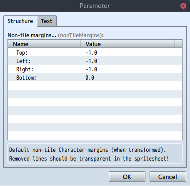Switch to the Text tab
The height and width of the screenshot is (186, 190).
click(47, 21)
